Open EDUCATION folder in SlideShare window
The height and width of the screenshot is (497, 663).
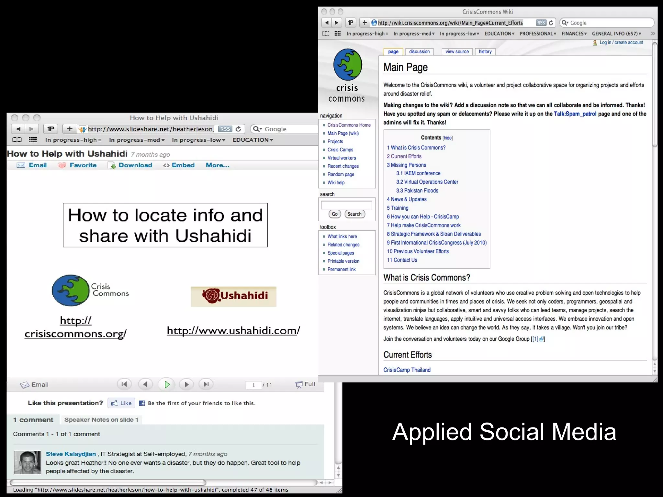coord(253,140)
